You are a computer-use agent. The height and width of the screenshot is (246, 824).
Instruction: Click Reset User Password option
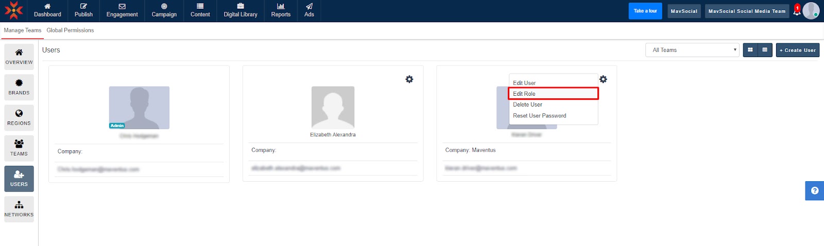tap(539, 116)
